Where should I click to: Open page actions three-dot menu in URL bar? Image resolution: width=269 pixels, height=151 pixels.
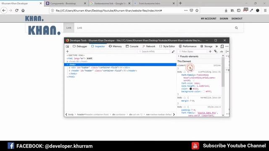click(186, 10)
